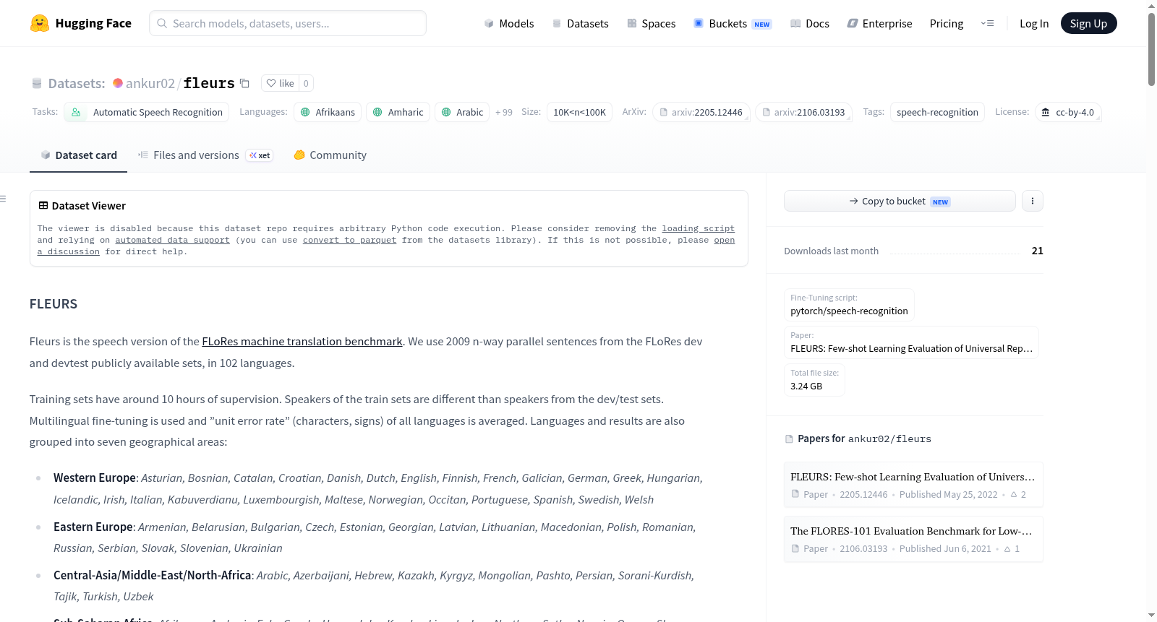Open the left sidebar table of contents icon
This screenshot has height=622, width=1157.
4,199
